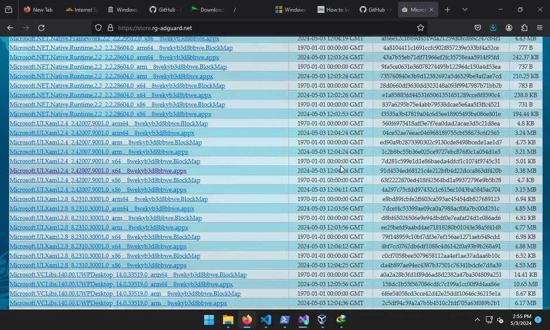
Task: Download Microsoft.UI.Xaml.2.4 x86 appx link
Action: (98, 189)
